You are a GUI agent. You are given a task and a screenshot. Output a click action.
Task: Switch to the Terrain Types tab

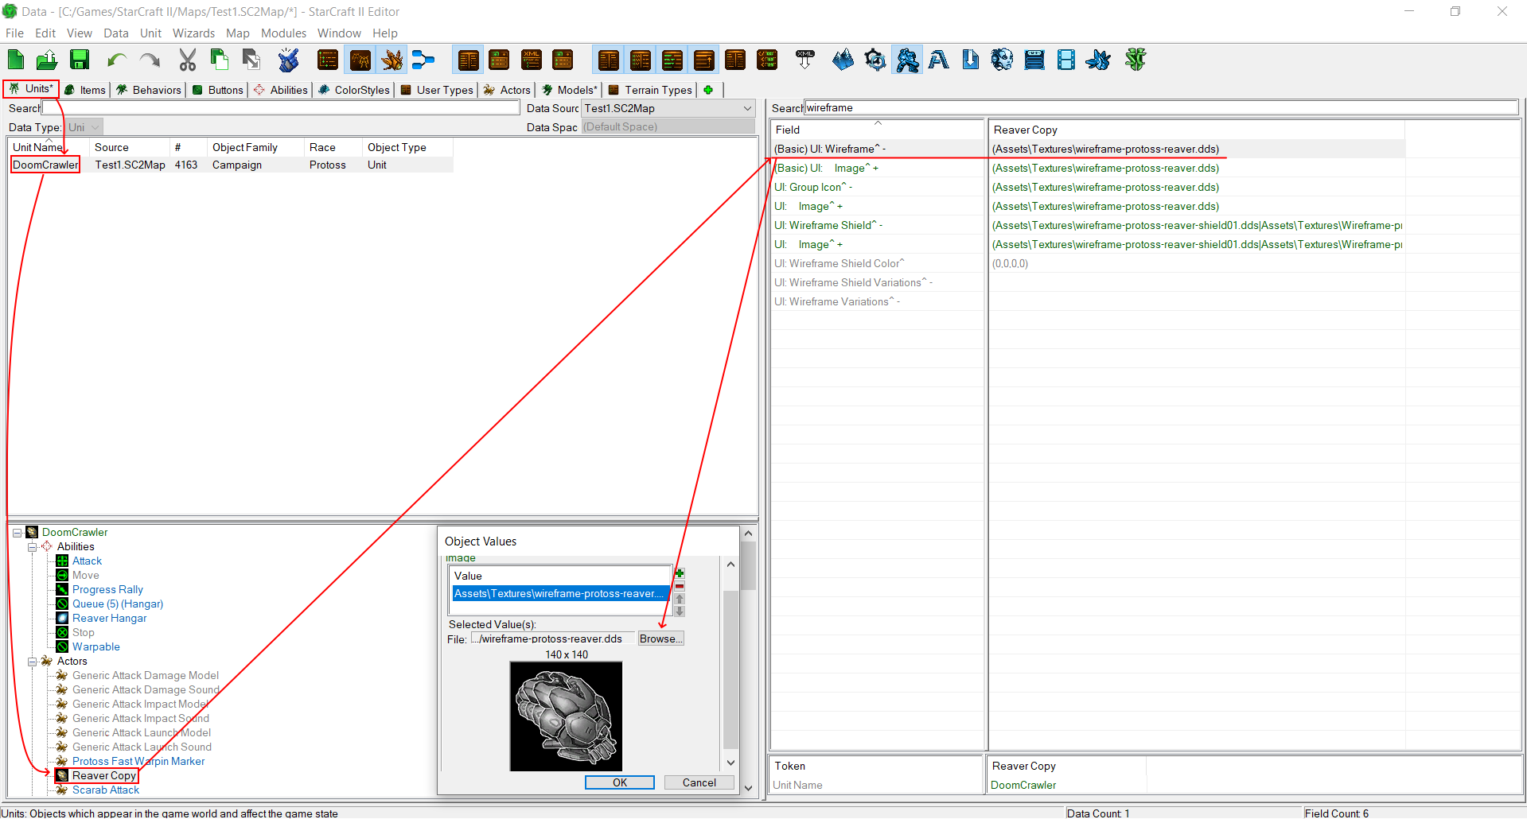[650, 90]
